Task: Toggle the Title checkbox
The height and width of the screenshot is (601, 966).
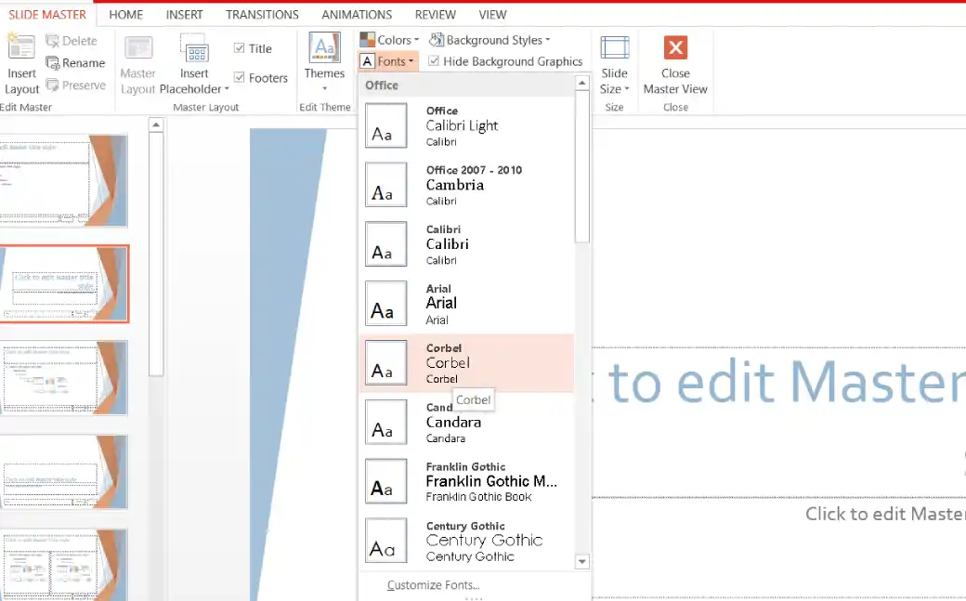Action: click(239, 48)
